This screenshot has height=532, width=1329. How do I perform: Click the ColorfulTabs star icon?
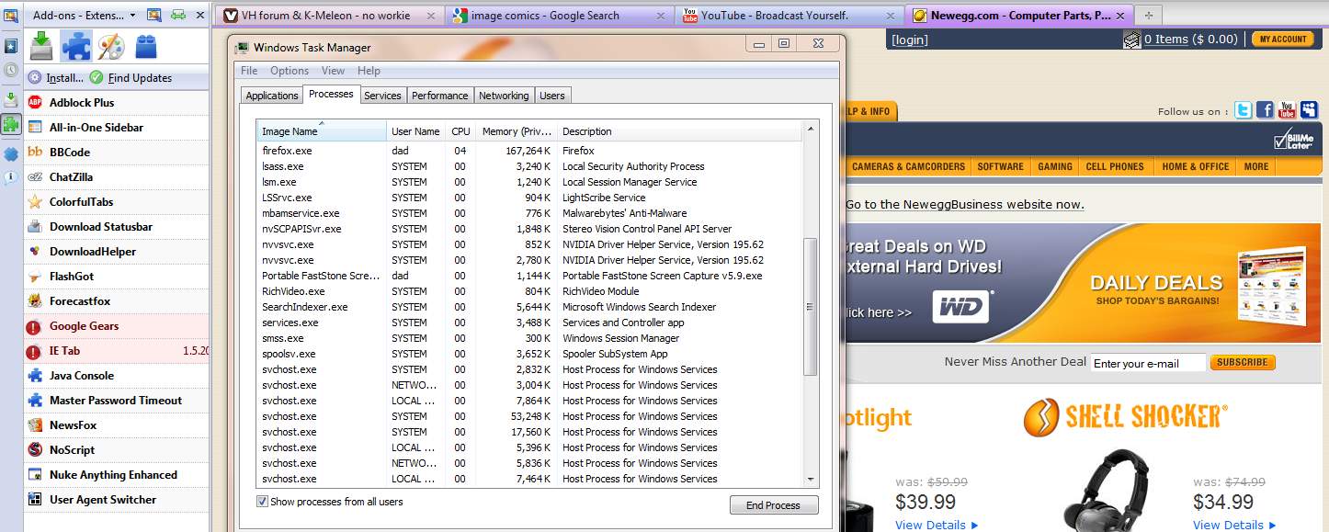click(35, 201)
